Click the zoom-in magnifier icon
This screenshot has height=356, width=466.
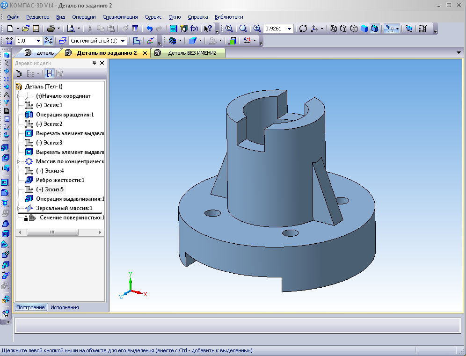coord(257,29)
